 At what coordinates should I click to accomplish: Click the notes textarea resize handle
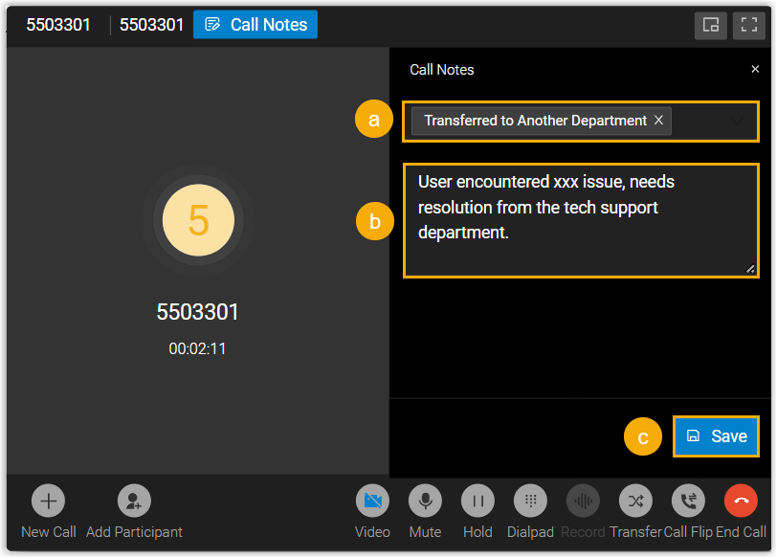point(751,270)
